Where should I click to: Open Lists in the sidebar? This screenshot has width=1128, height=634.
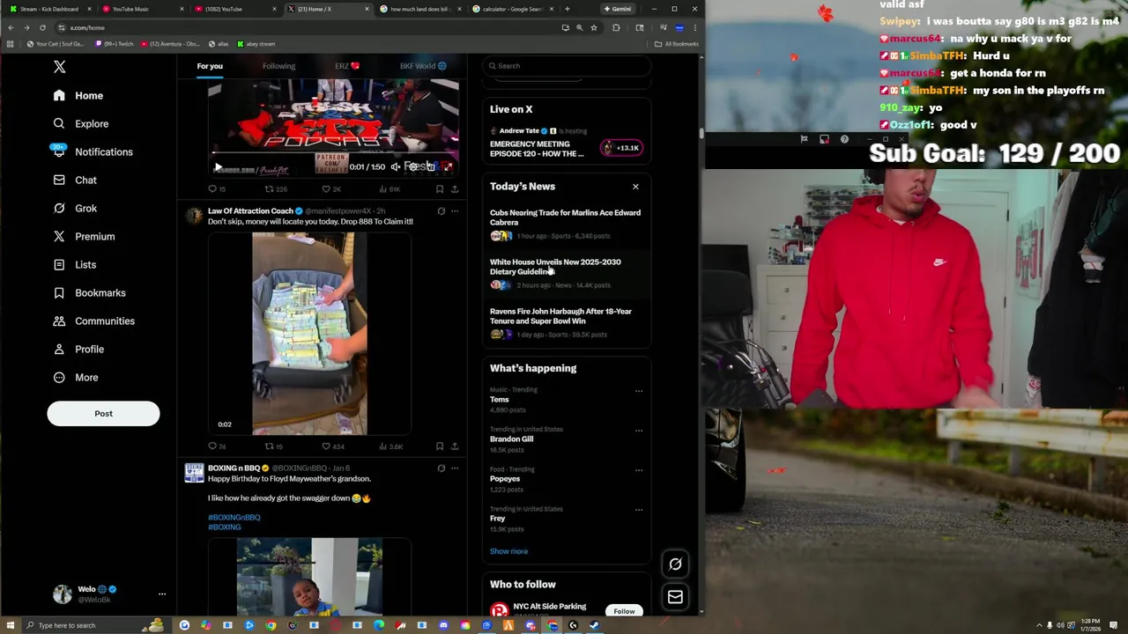(x=74, y=264)
